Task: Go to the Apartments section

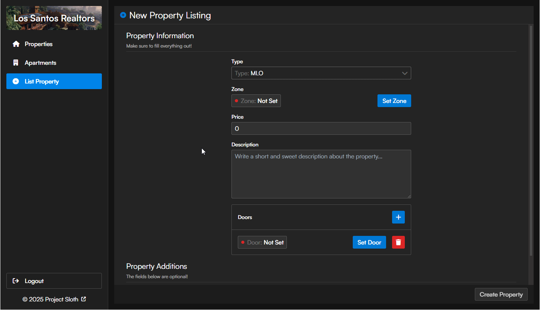Action: 54,63
